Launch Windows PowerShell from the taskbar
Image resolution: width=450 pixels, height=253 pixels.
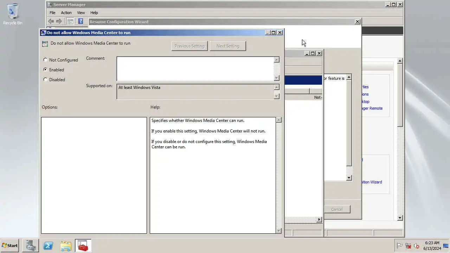(x=48, y=246)
